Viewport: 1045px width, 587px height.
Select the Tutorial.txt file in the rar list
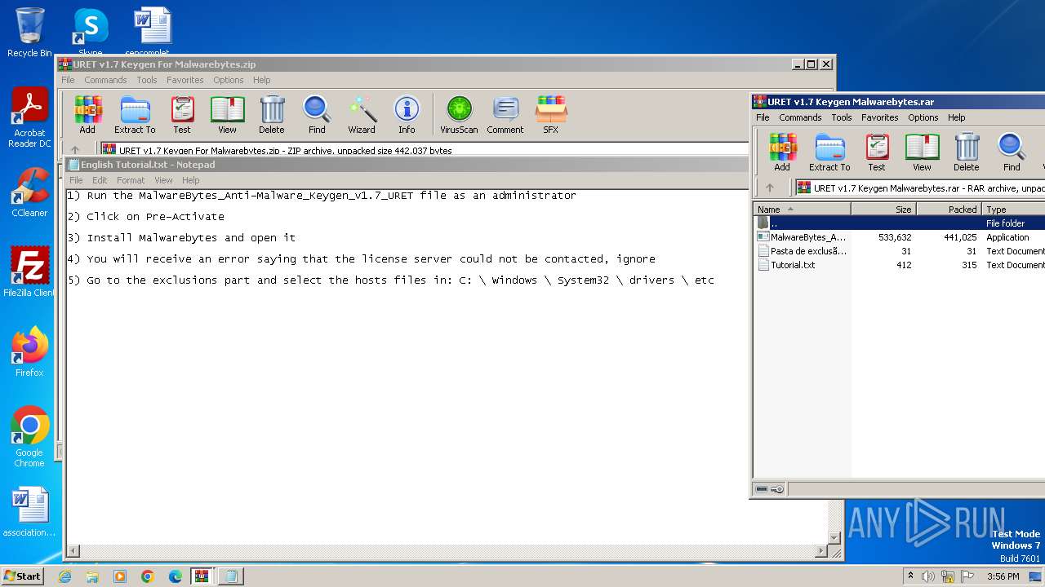tap(899, 265)
